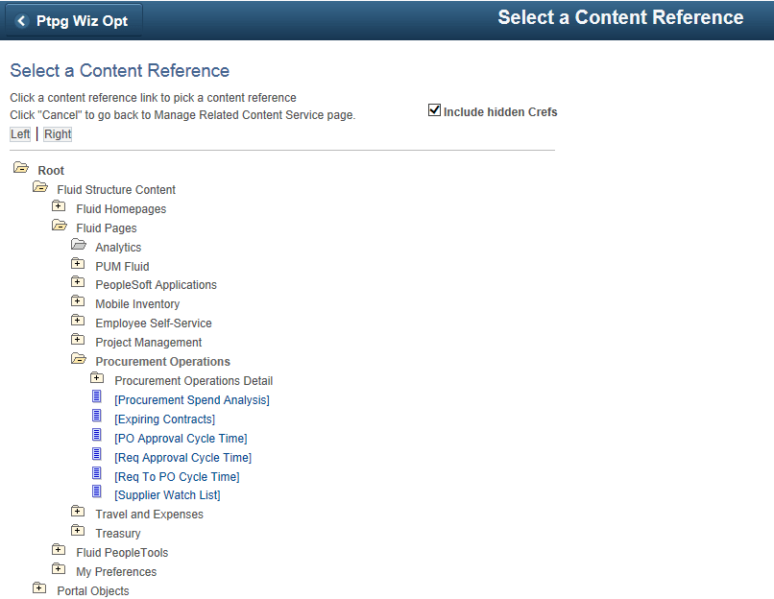
Task: Select the [Expiring Contracts] content reference
Action: coord(164,419)
